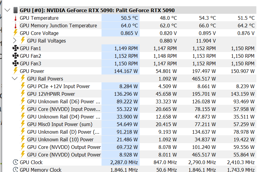The image size is (278, 172).
Task: Click Unknown Rail (D) current value 91.218 W
Action: [127, 132]
